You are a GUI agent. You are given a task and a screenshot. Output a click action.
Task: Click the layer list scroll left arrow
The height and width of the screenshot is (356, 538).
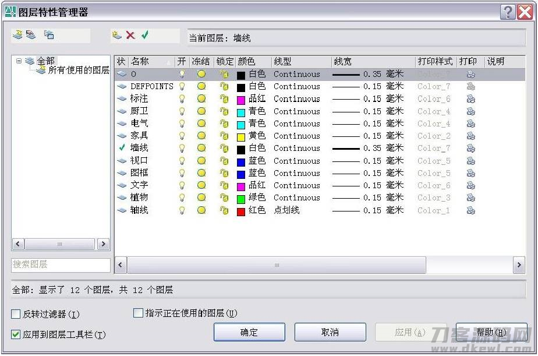click(x=121, y=265)
